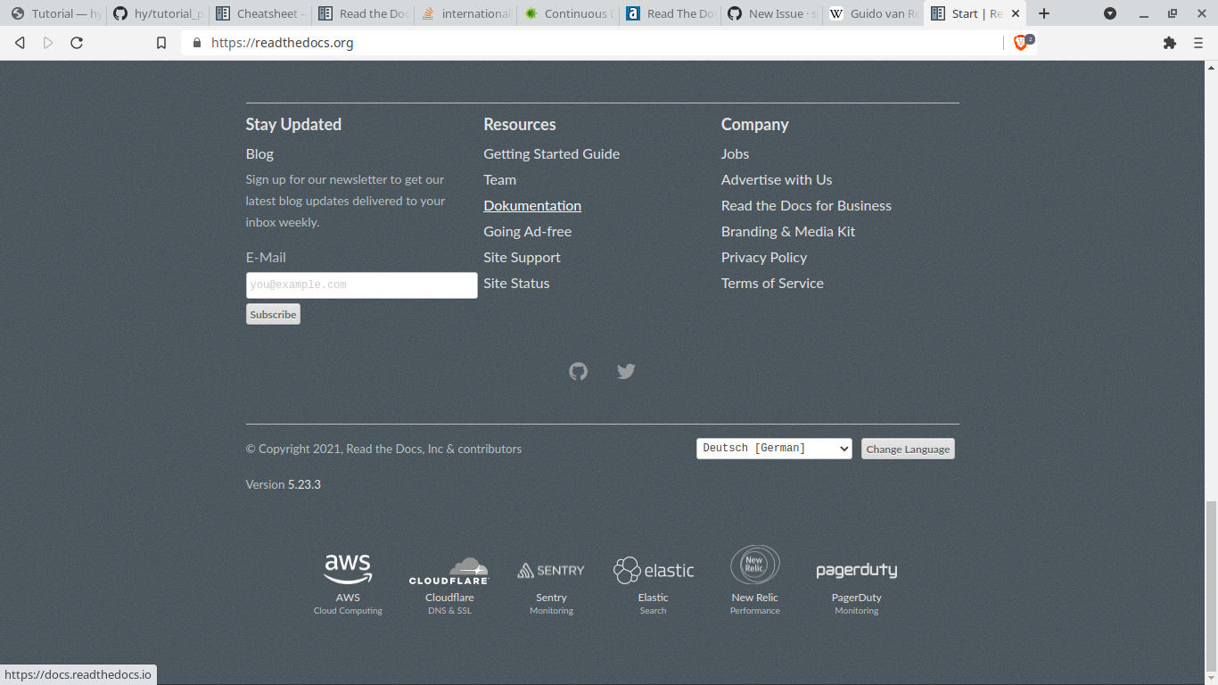The width and height of the screenshot is (1218, 685).
Task: Click the New Relic Performance logo
Action: click(x=754, y=565)
